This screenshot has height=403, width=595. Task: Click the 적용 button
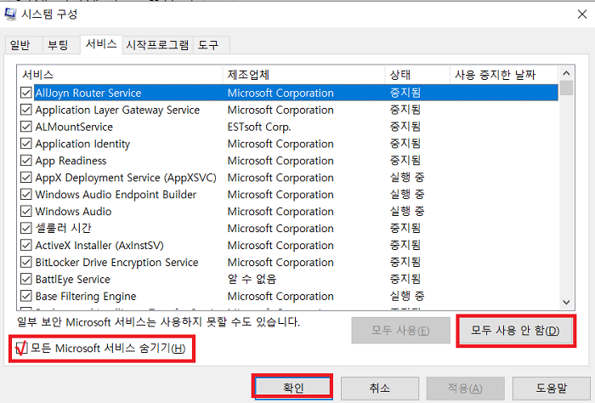coord(465,388)
